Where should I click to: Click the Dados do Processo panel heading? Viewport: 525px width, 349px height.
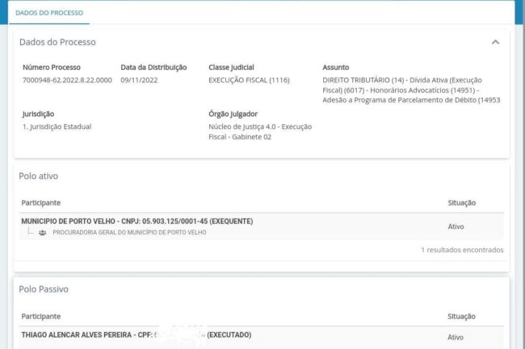[x=57, y=42]
